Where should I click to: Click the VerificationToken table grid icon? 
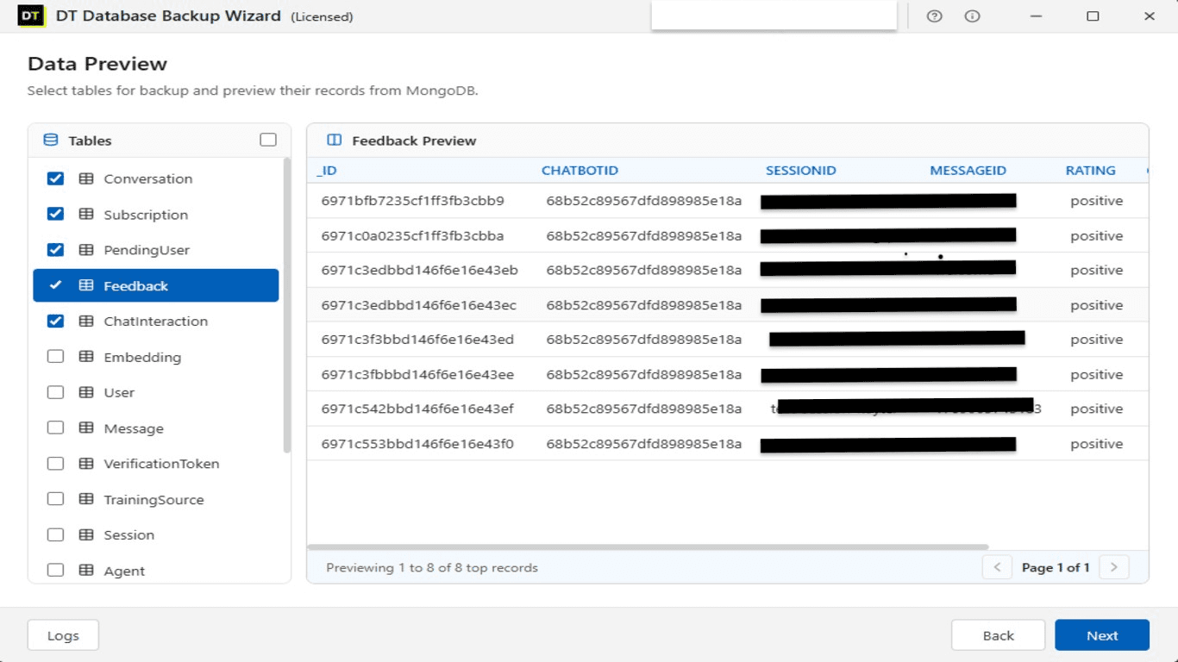pyautogui.click(x=86, y=464)
